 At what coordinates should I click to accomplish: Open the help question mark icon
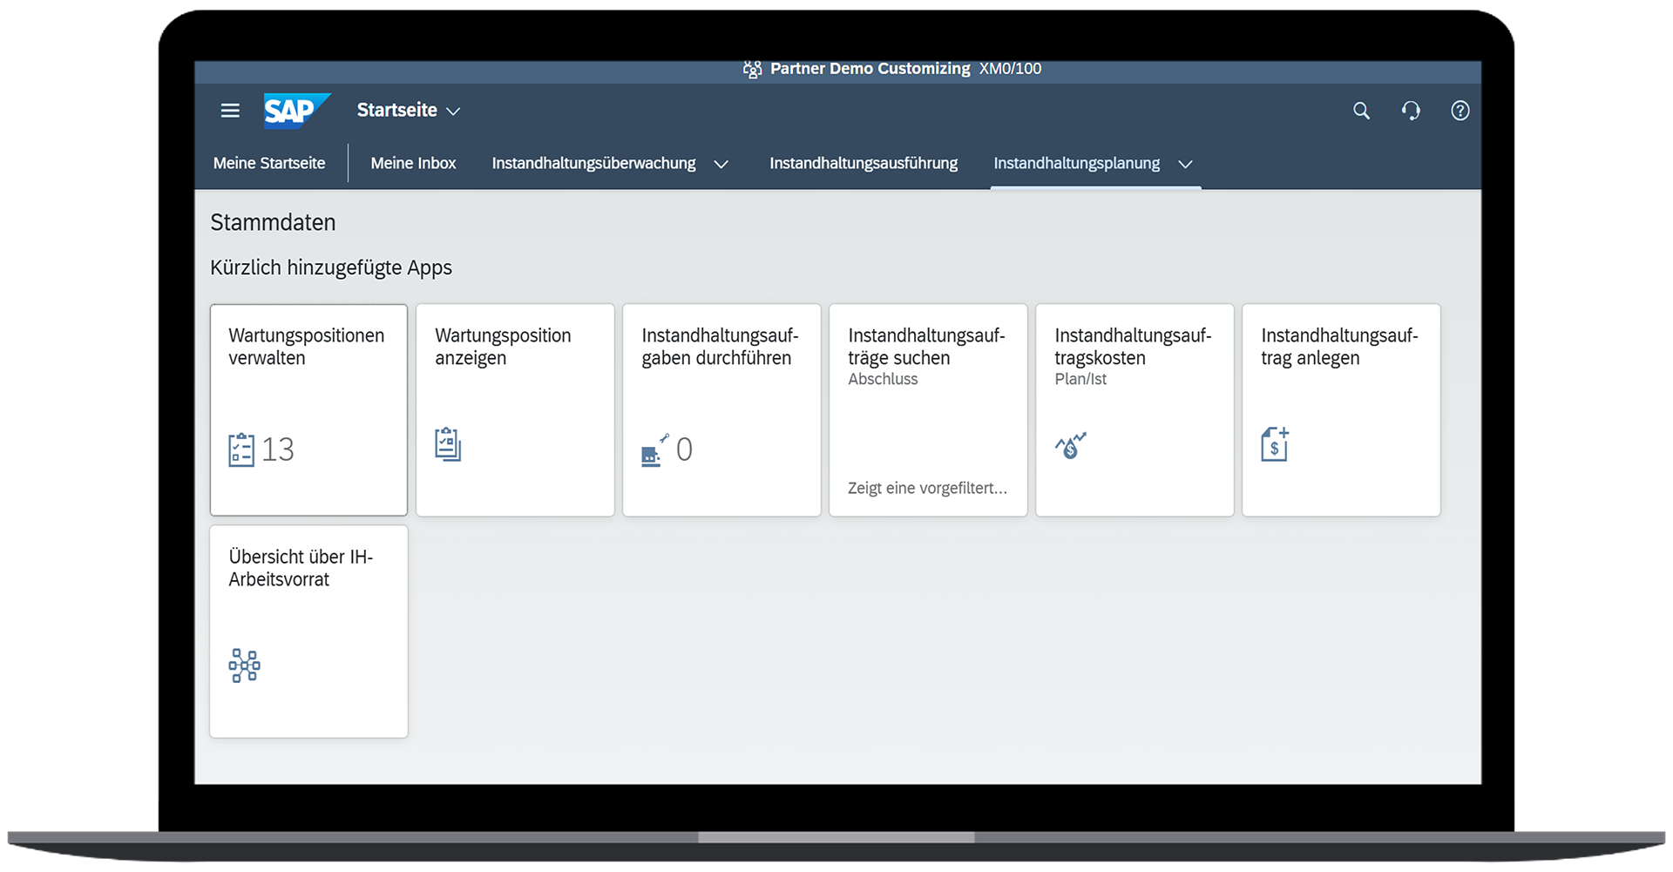pyautogui.click(x=1460, y=111)
